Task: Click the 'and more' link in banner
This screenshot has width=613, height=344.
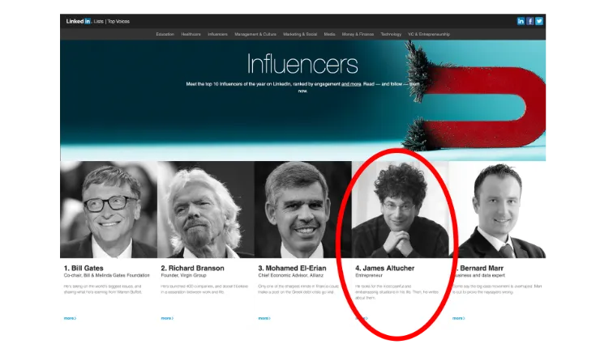Action: click(x=351, y=84)
